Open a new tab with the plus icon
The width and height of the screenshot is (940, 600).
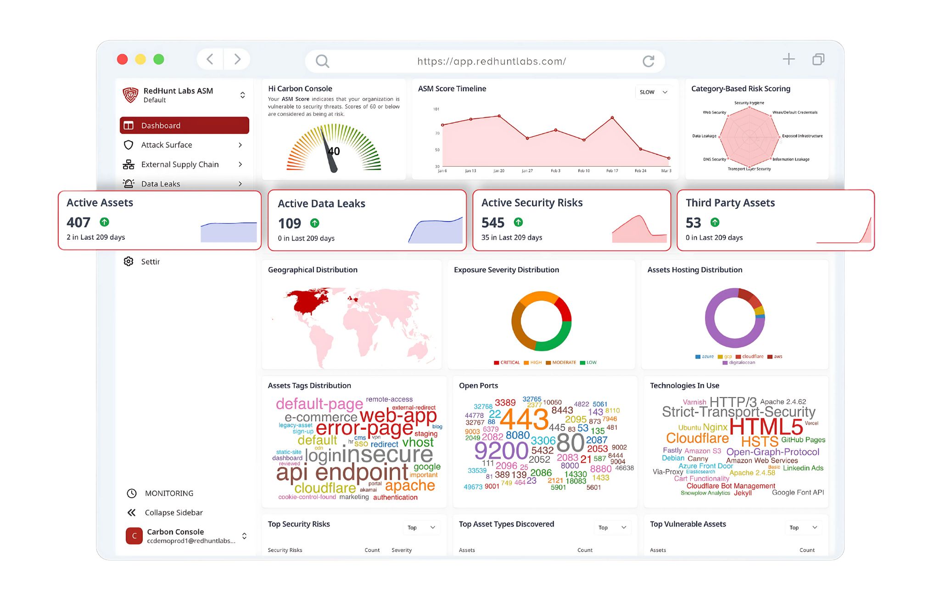789,59
